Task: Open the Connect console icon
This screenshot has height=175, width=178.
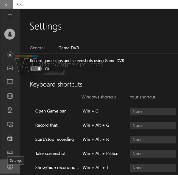Action: [10, 152]
